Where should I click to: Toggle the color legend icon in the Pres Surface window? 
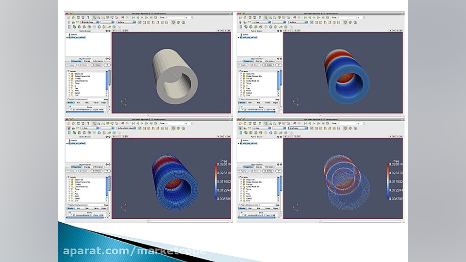240,22
